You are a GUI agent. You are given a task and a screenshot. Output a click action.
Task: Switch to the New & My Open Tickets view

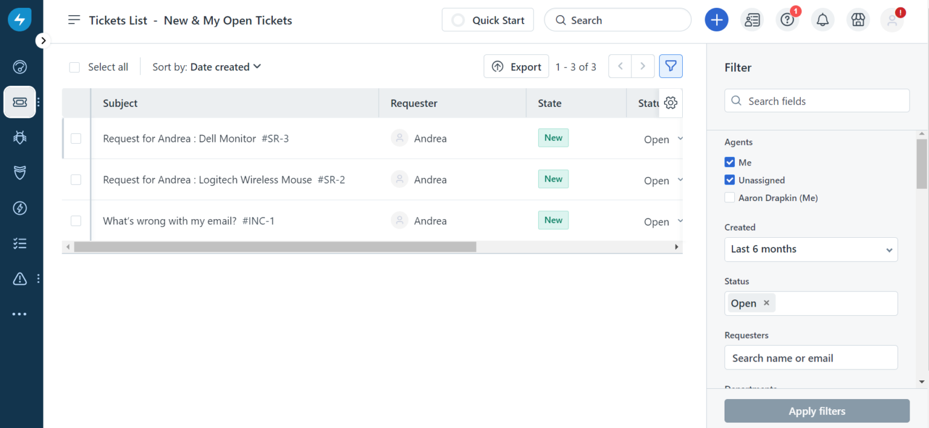[227, 20]
